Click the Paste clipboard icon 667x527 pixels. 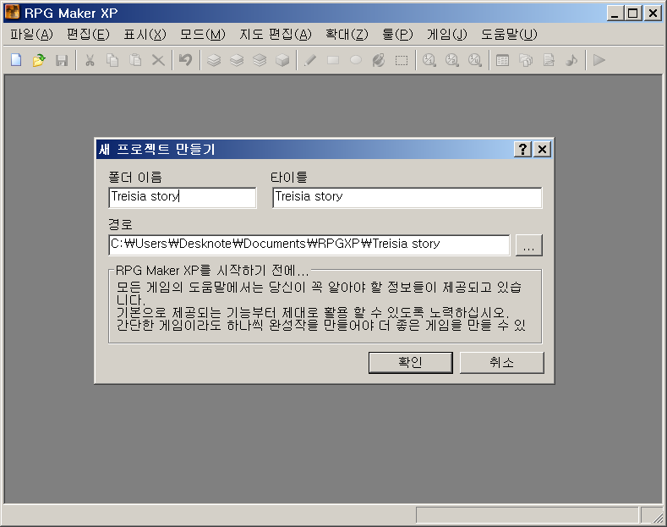(x=135, y=60)
